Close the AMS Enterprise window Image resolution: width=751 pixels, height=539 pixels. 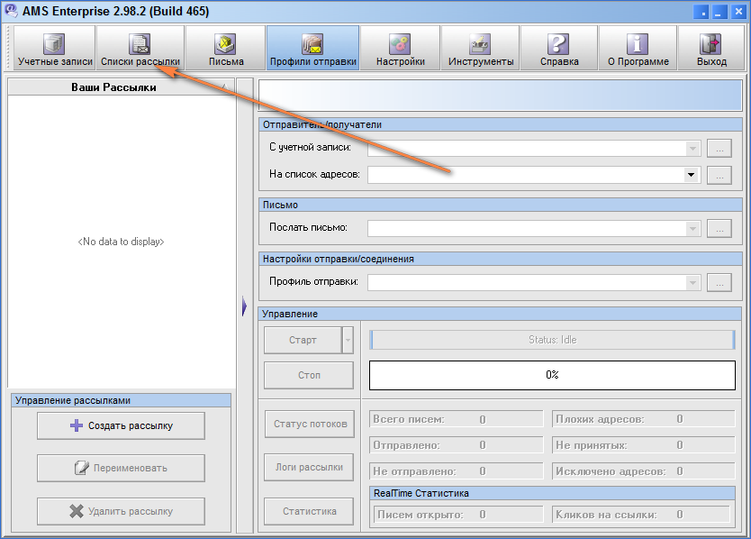pos(738,12)
